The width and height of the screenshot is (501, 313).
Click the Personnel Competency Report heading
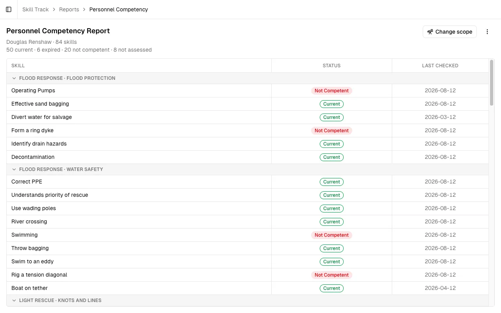(x=58, y=31)
